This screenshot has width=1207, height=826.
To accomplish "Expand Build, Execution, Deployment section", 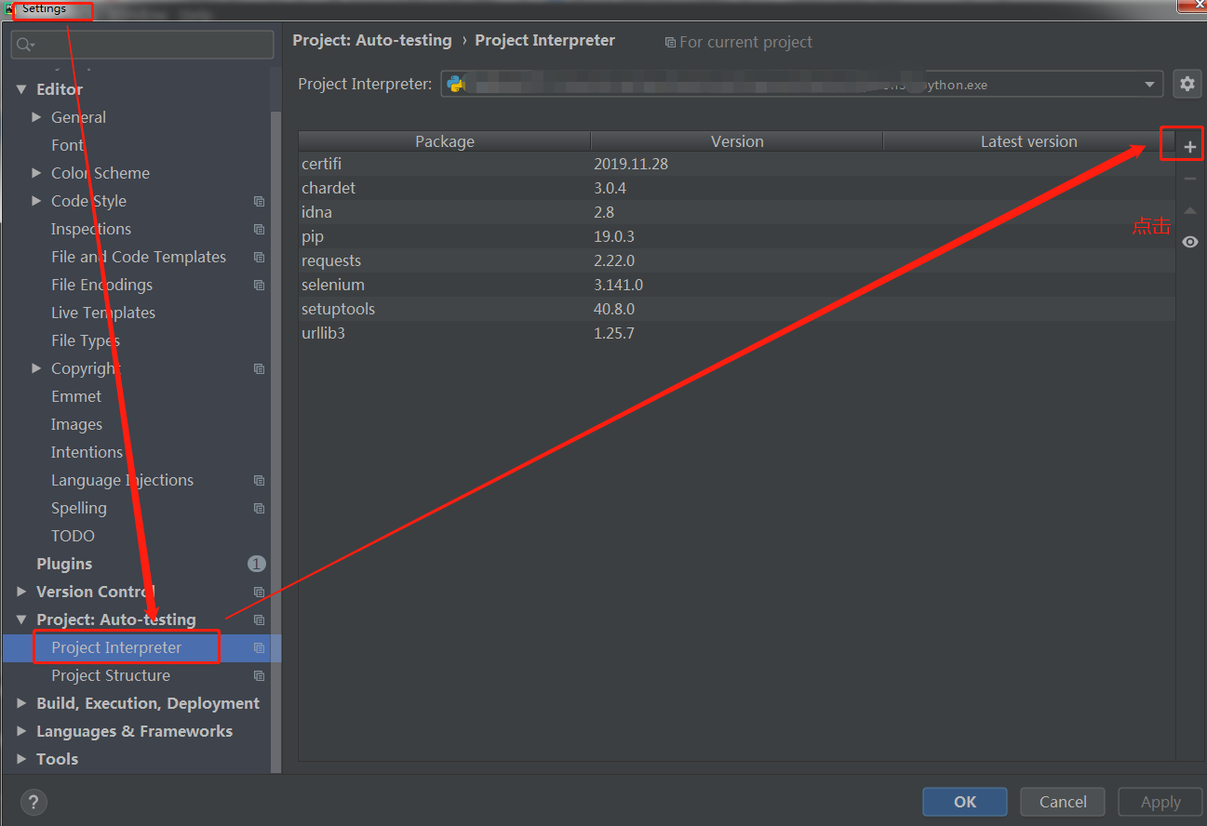I will (x=21, y=703).
